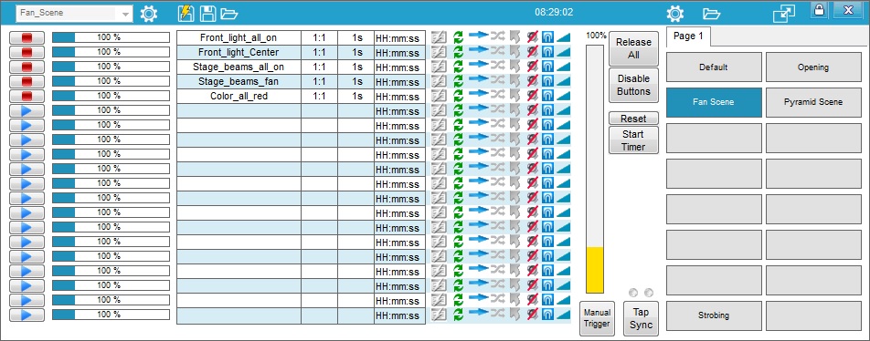Open edit list icon for Stage_beams_all_on
The image size is (870, 341).
tap(439, 67)
